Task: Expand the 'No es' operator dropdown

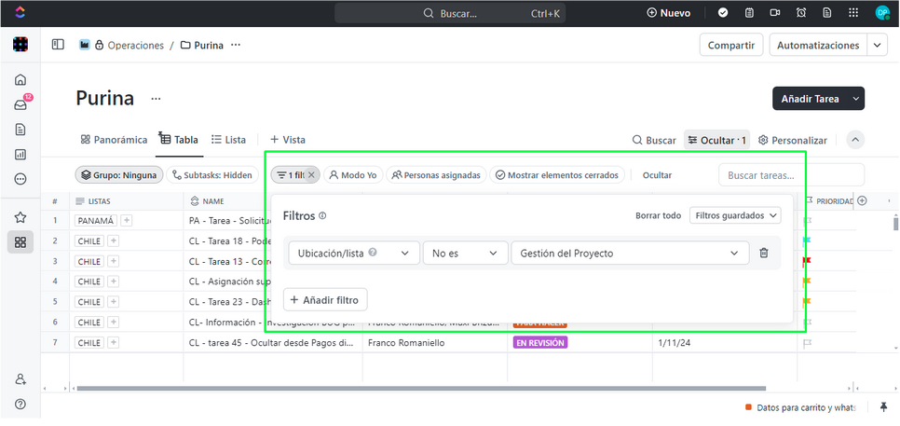Action: 465,253
